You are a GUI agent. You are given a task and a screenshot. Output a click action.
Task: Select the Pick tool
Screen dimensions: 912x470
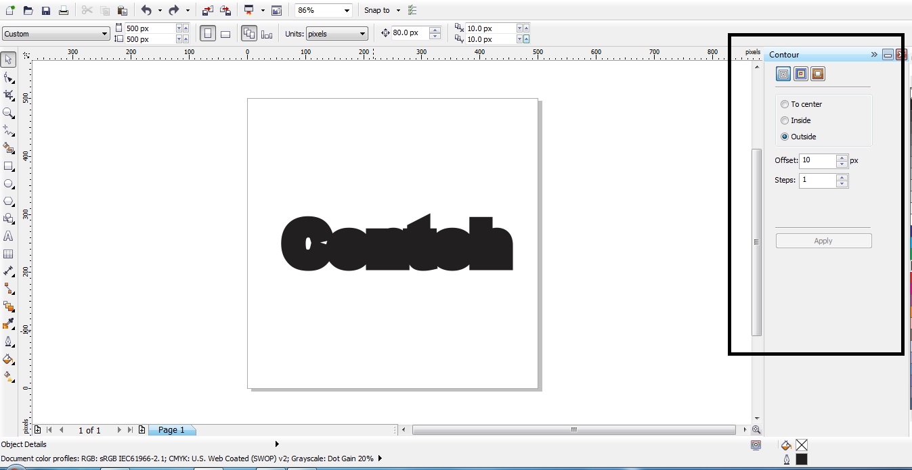tap(9, 60)
